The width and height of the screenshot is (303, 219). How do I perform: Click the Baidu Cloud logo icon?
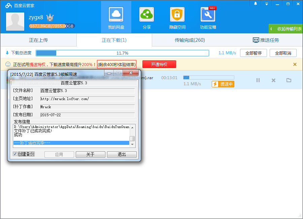pyautogui.click(x=8, y=5)
